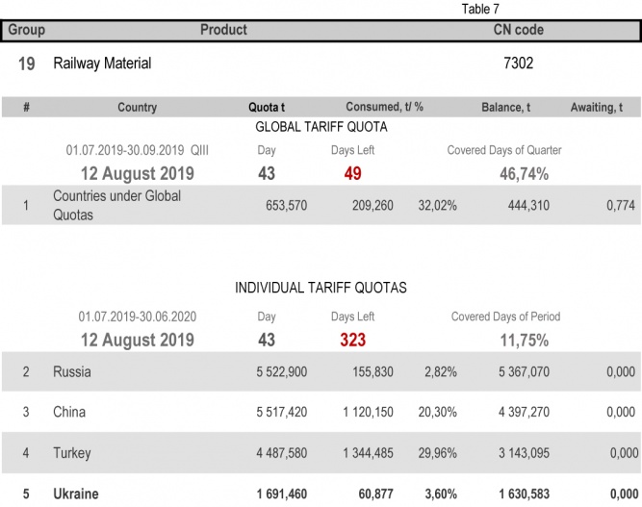Click the Country column header
642x507 pixels.
coord(137,108)
